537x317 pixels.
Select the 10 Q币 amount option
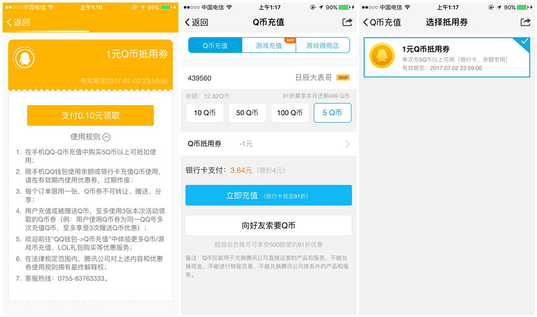[x=205, y=113]
